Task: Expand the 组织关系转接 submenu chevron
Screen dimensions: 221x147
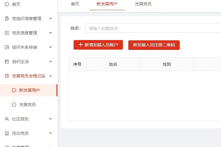Action: (x=50, y=47)
